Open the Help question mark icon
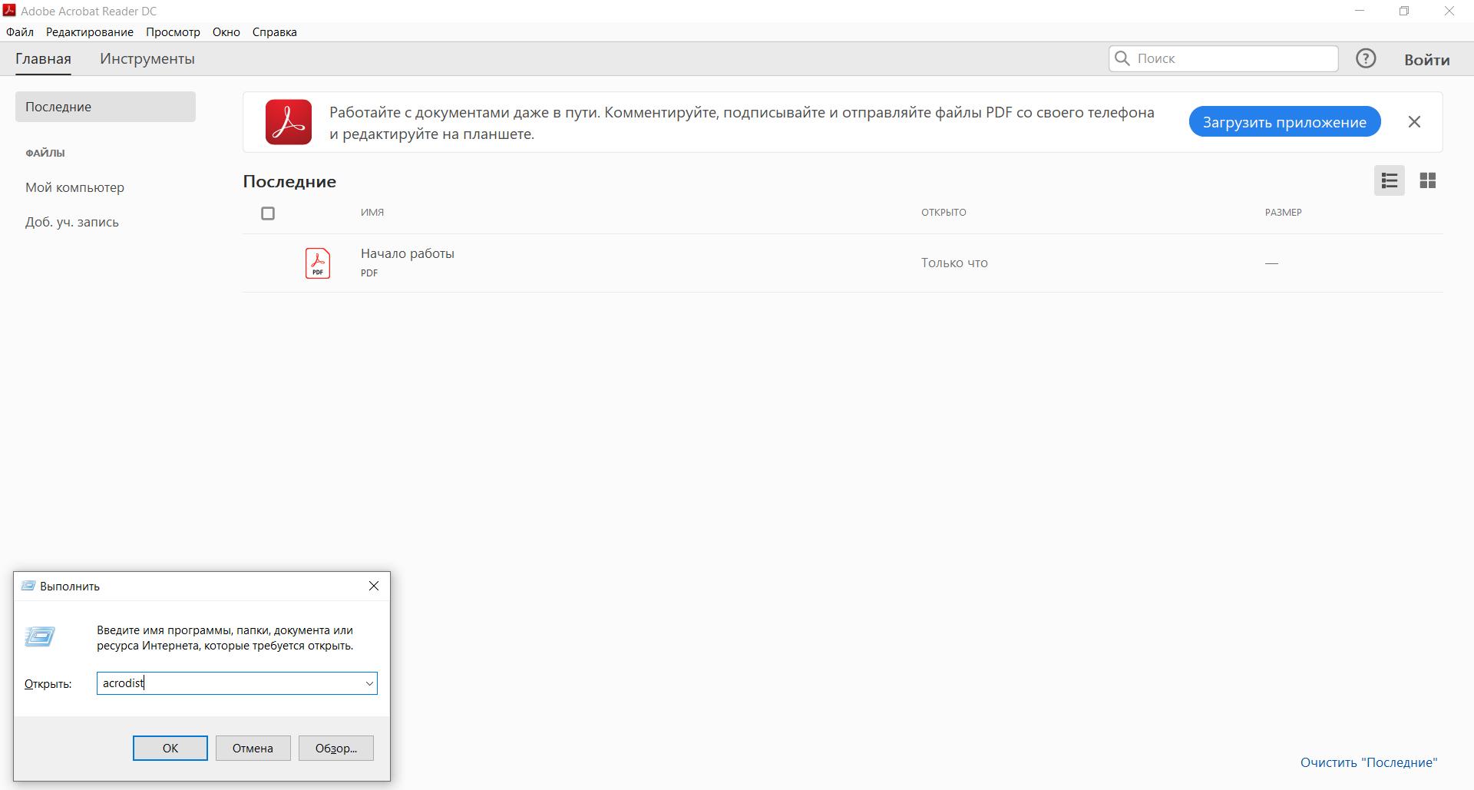The height and width of the screenshot is (790, 1474). [x=1365, y=58]
